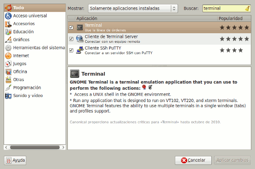Select the Todo category icon

pyautogui.click(x=8, y=8)
